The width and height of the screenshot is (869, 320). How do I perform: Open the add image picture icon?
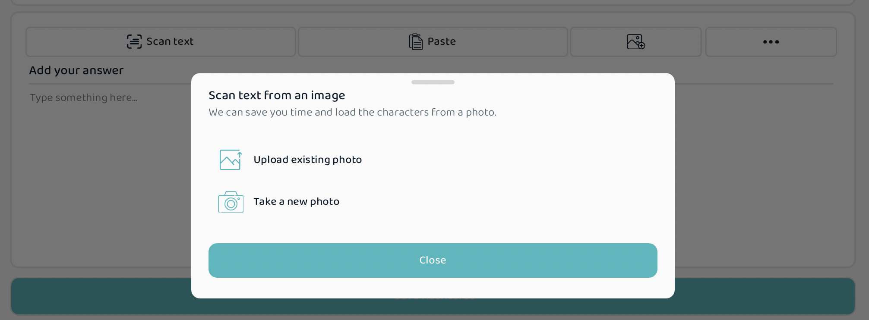(x=635, y=42)
